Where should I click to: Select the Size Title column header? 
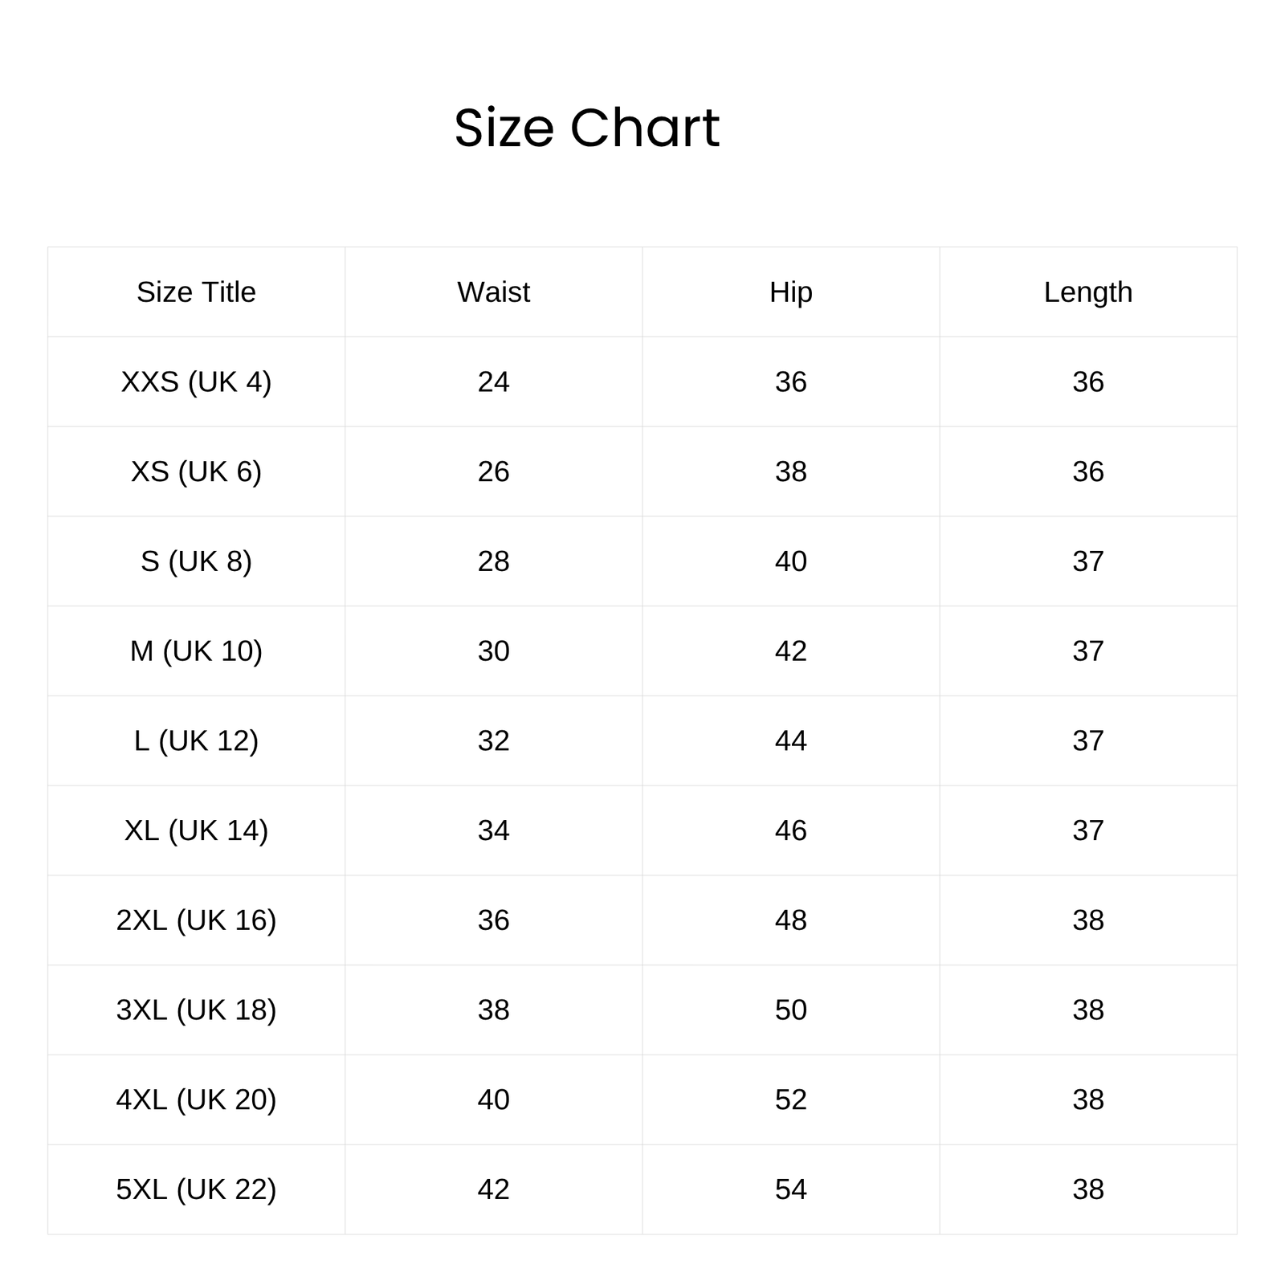coord(196,292)
